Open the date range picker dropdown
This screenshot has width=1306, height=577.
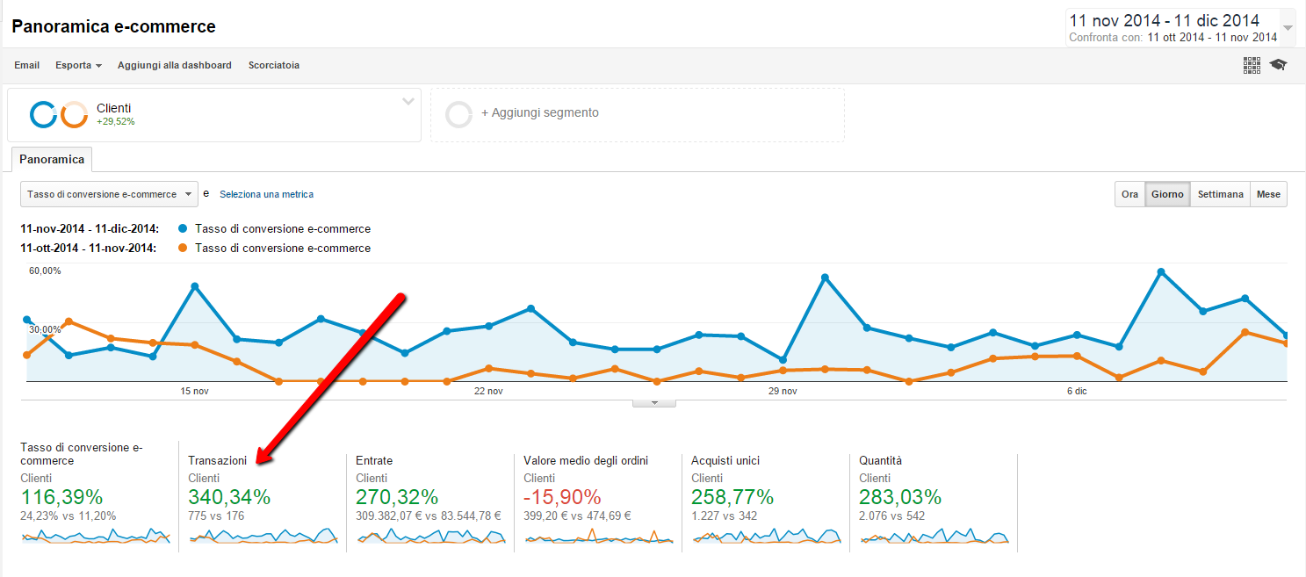(1288, 27)
